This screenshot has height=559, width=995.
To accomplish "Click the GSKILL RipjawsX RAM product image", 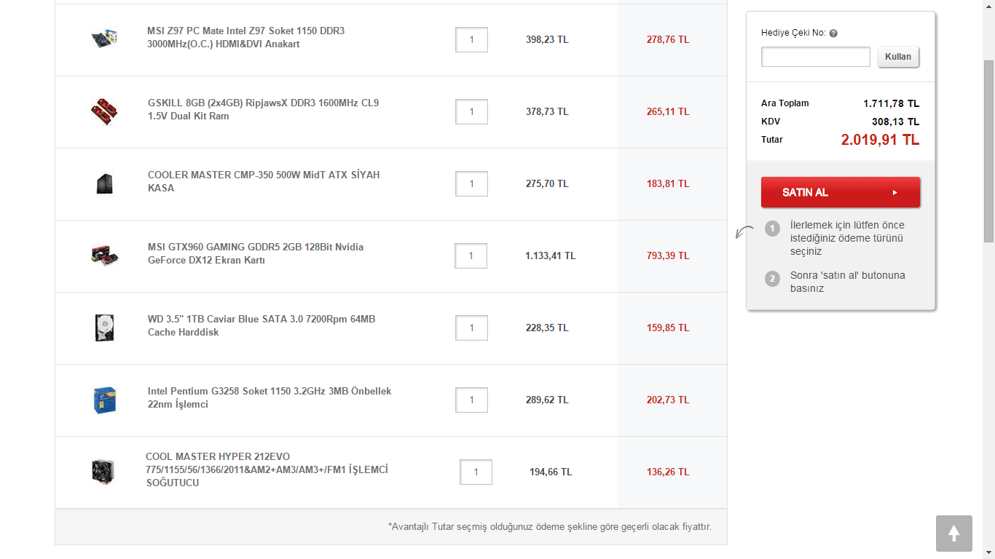I will pos(104,111).
